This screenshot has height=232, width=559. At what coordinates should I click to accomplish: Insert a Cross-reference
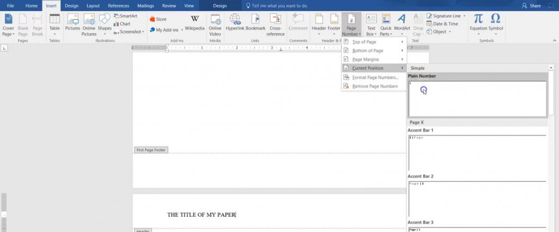click(x=275, y=25)
